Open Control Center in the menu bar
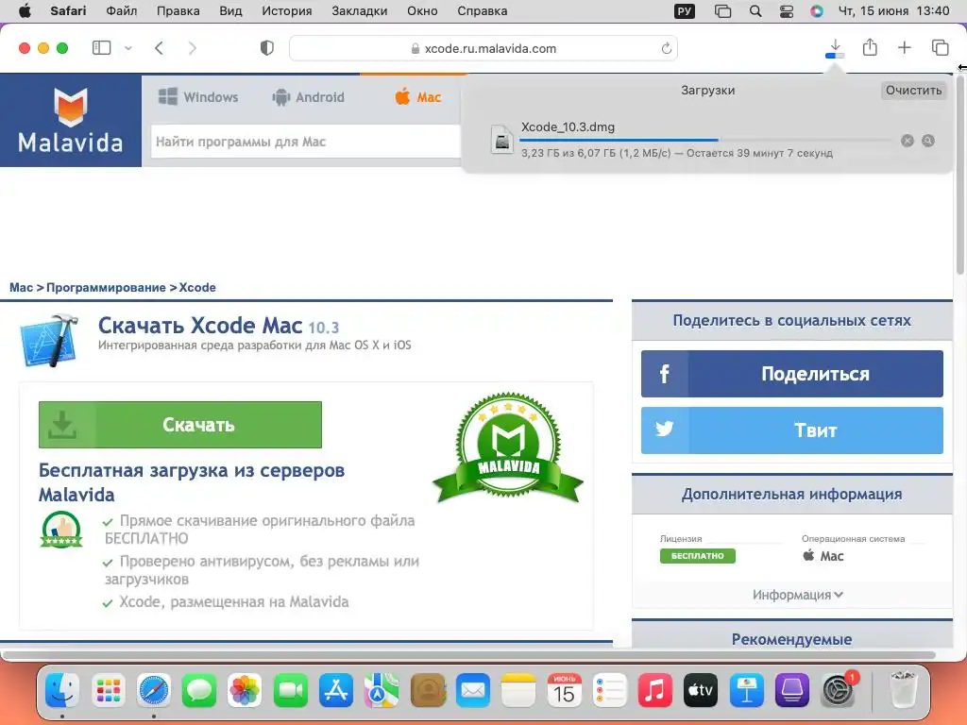The width and height of the screenshot is (967, 725). (x=787, y=11)
